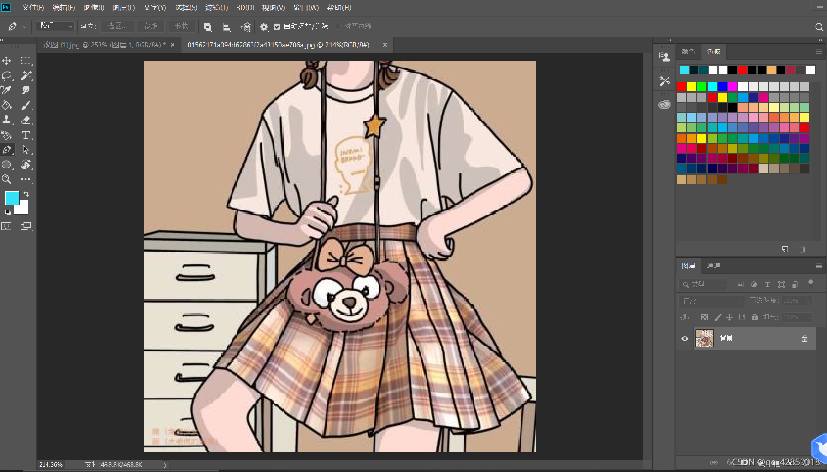Switch to the 通道 channels tab
Viewport: 827px width, 472px height.
click(713, 266)
